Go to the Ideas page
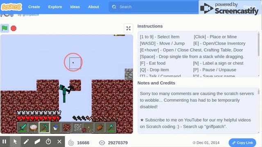 pyautogui.click(x=75, y=7)
